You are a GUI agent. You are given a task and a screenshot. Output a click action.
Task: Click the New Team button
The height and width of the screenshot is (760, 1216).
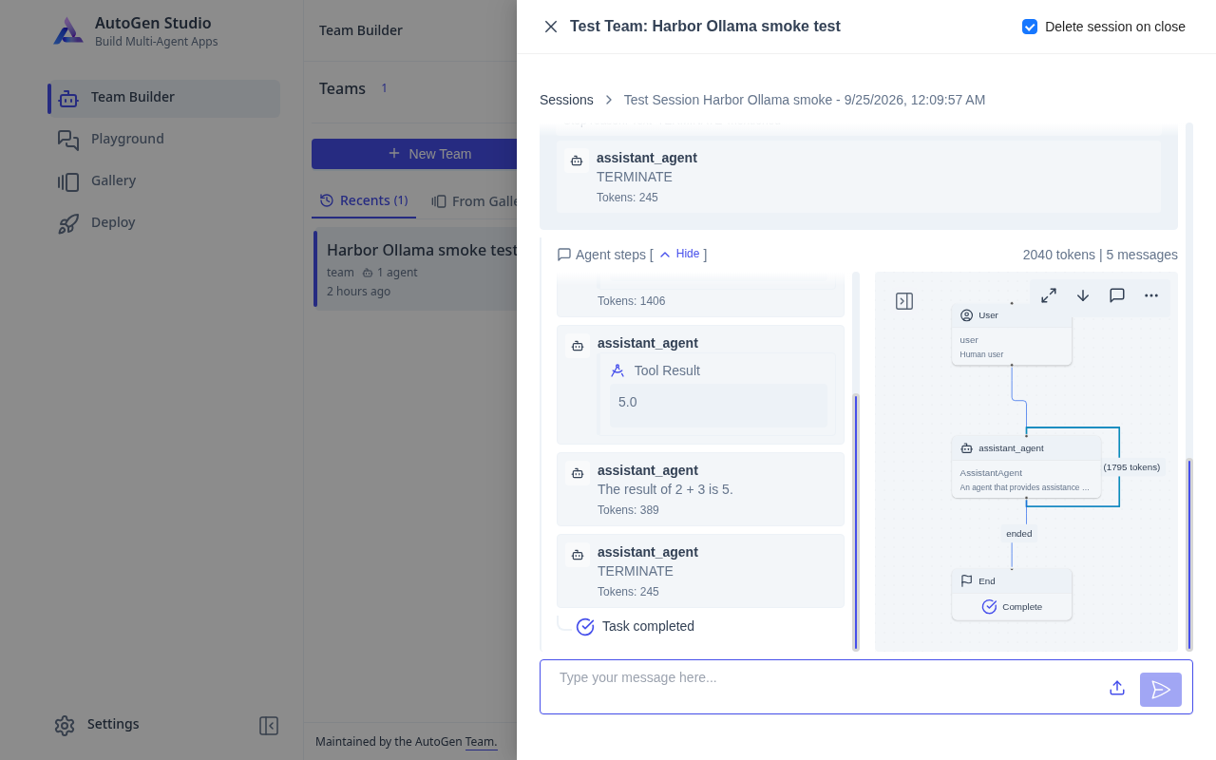(414, 154)
